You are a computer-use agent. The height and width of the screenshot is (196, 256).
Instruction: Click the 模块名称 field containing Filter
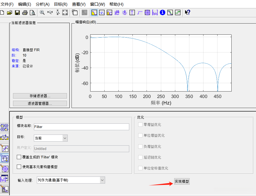pos(82,127)
